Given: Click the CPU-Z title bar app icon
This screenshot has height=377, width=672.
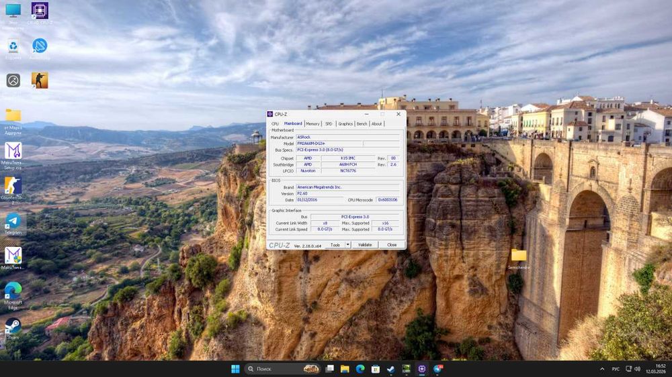Looking at the screenshot, I should (x=270, y=114).
